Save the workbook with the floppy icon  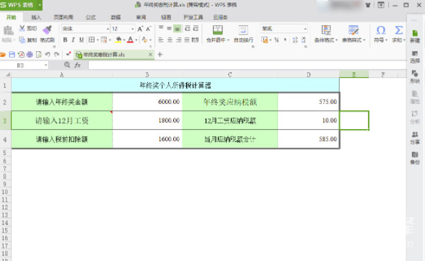tap(12, 54)
